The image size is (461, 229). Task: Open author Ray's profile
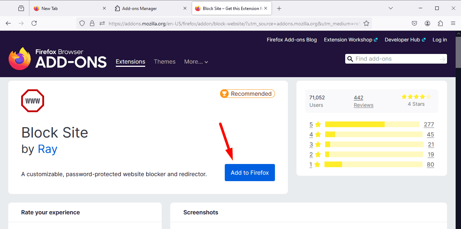click(x=48, y=149)
